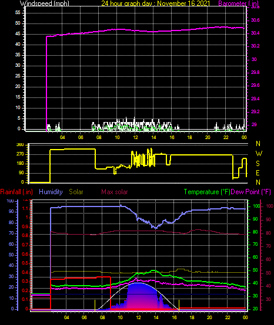This screenshot has height=325, width=274.
Task: Click the 270 degree wind direction tick
Action: click(21, 154)
